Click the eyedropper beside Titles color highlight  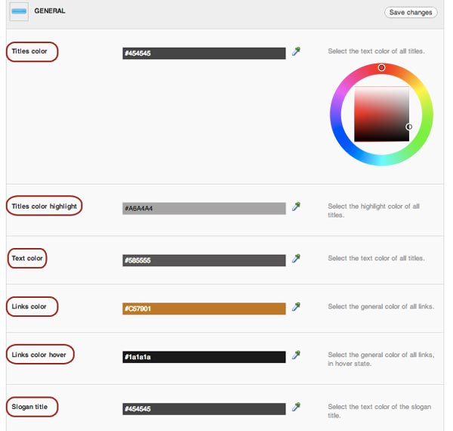point(296,206)
